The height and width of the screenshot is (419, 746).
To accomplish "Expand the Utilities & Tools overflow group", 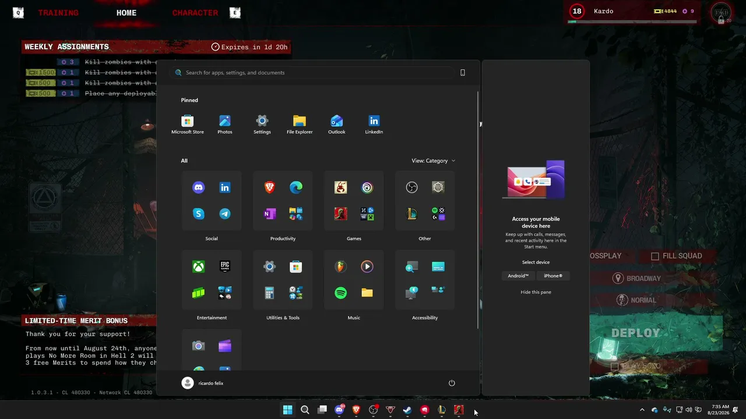I will click(x=296, y=293).
